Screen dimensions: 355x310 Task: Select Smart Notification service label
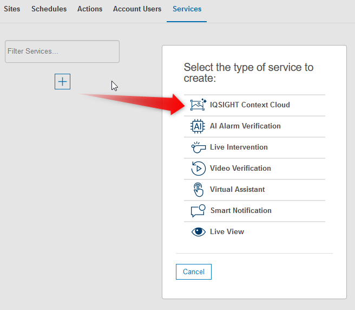(241, 210)
